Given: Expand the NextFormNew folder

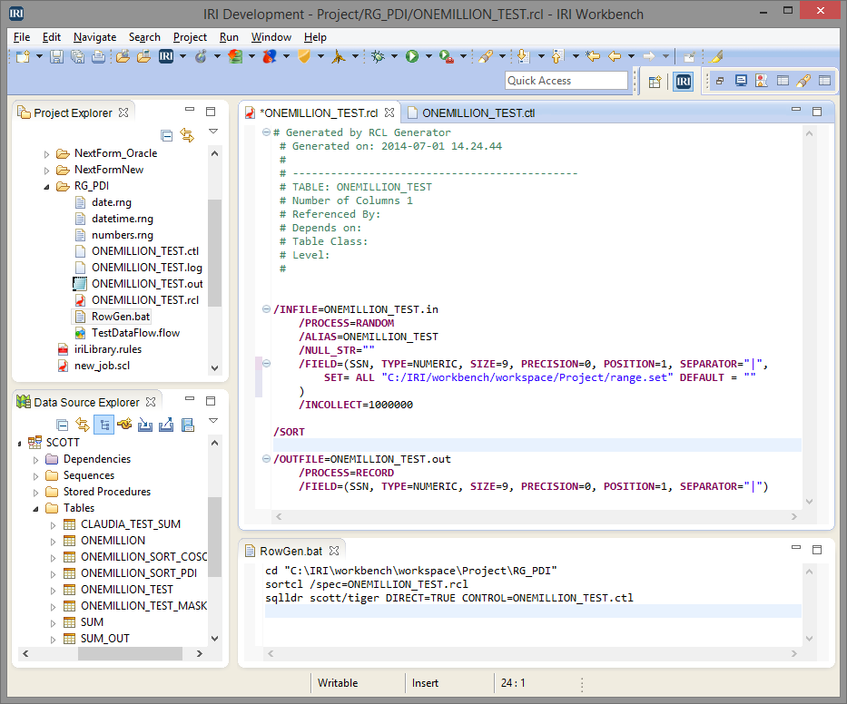Looking at the screenshot, I should 47,171.
